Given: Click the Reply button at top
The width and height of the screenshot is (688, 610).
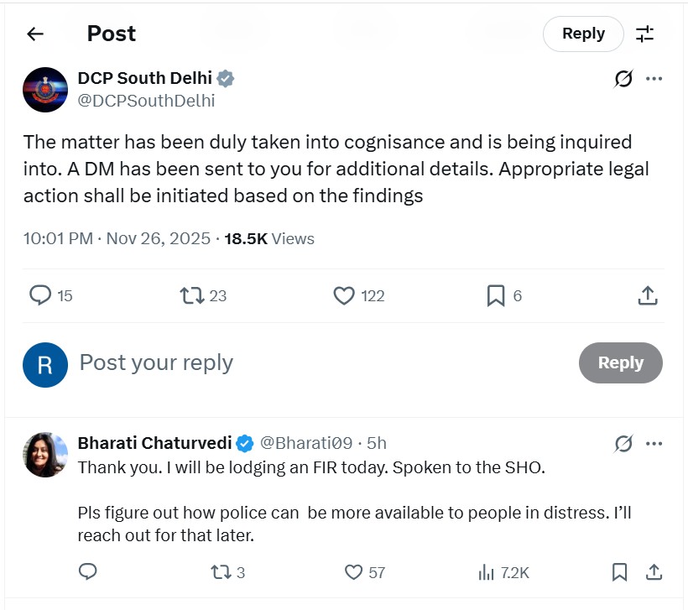Looking at the screenshot, I should click(x=583, y=34).
